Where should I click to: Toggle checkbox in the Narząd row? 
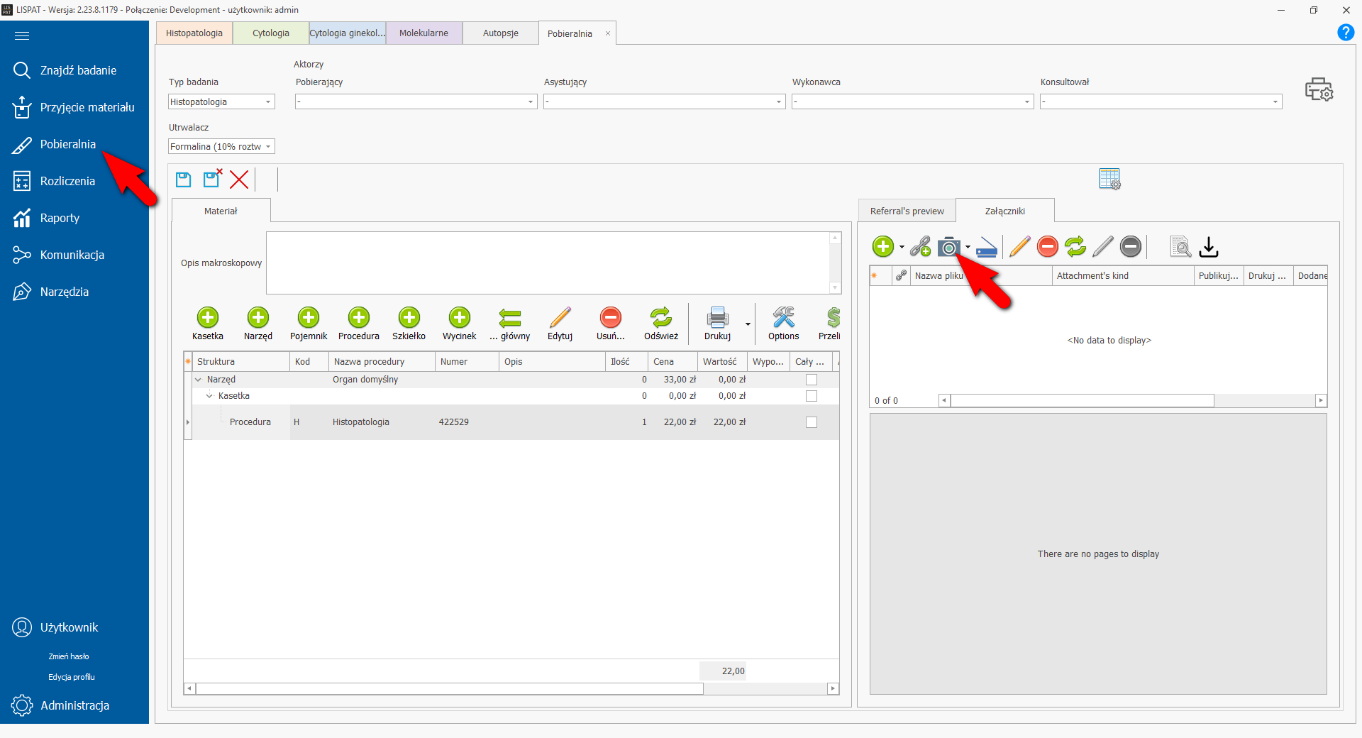point(812,380)
